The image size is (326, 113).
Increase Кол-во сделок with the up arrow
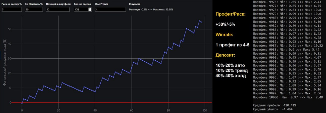point(90,8)
